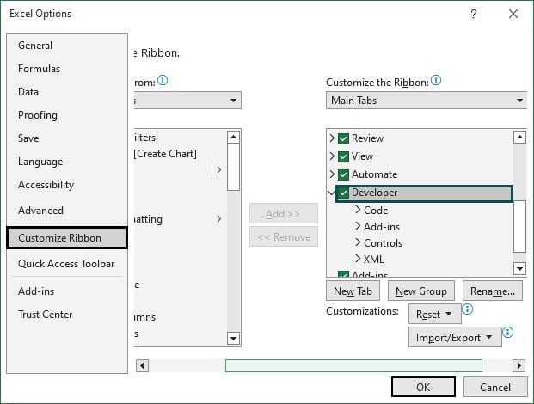Screen dimensions: 534x404
Task: Click the commands list vertical scroll thumb
Action: pos(233,167)
